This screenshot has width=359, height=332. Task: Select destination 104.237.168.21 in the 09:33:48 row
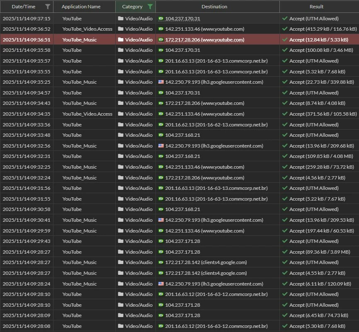[x=182, y=135]
